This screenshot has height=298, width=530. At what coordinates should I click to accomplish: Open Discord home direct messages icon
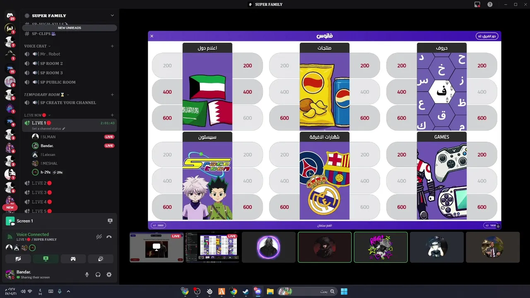(x=10, y=16)
